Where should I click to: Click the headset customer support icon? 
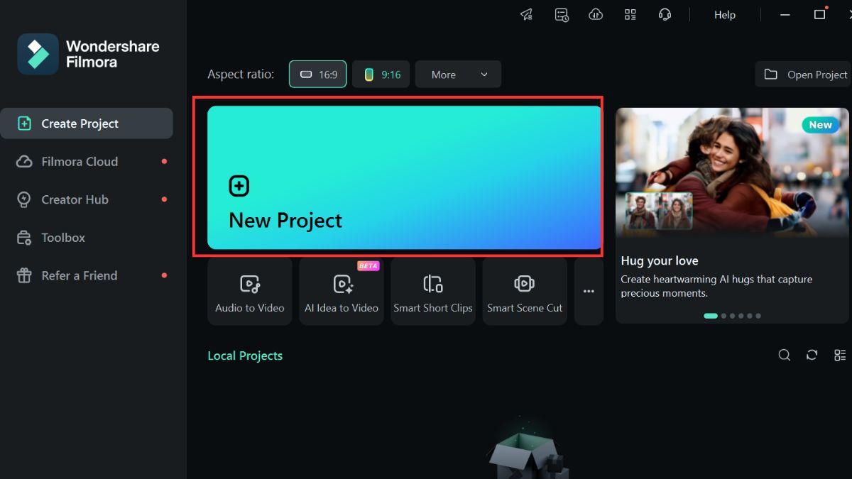665,15
